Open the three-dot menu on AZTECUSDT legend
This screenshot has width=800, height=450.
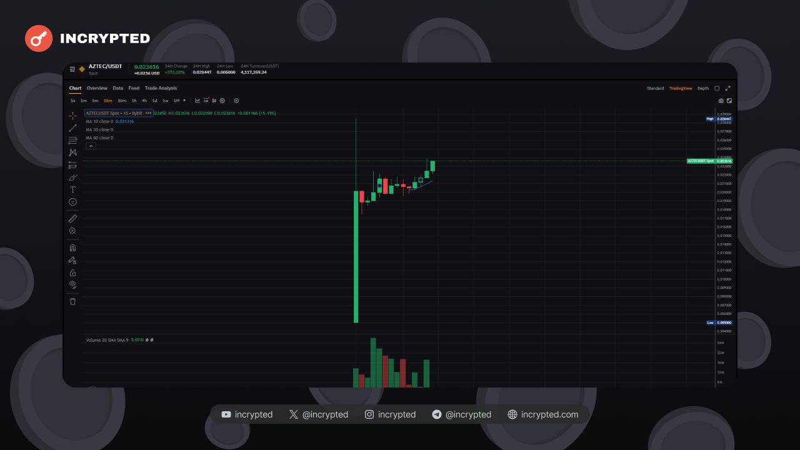148,113
